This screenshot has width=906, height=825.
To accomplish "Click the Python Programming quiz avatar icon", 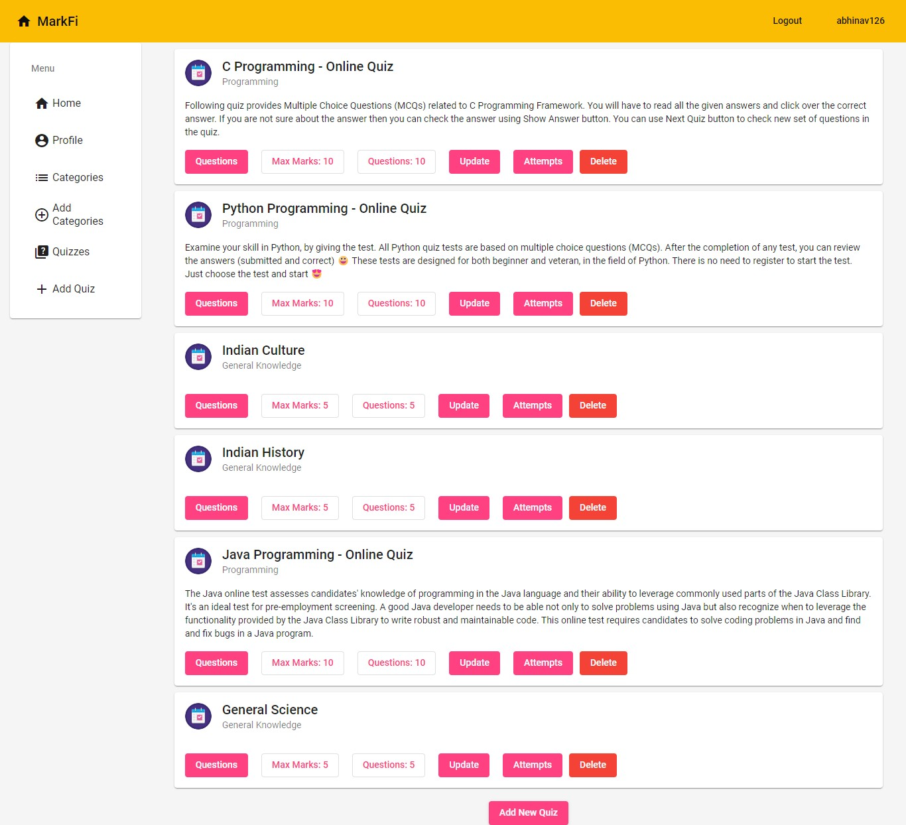I will (x=198, y=215).
